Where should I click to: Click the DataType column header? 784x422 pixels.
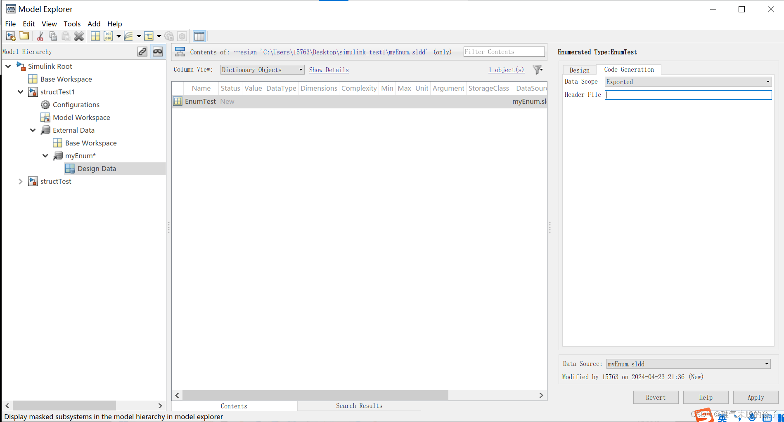[281, 88]
